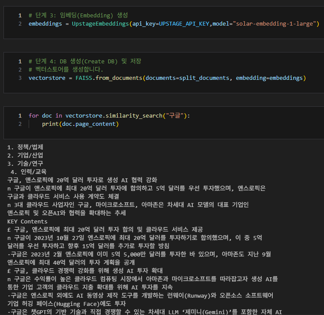Click comment line '# 단계 3: 임베딩(Embedding) 생성'
The width and height of the screenshot is (324, 315).
(78, 15)
